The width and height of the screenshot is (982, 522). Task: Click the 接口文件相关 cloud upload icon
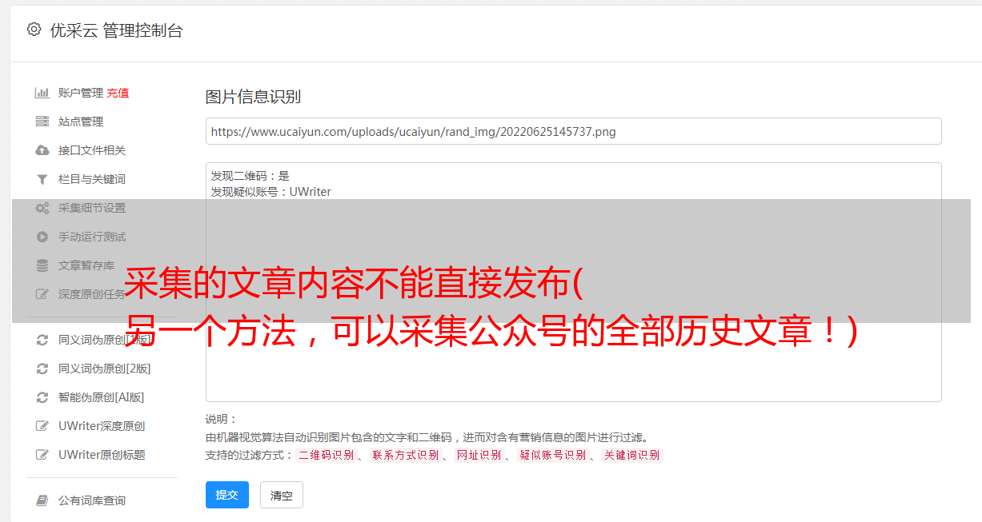click(42, 150)
